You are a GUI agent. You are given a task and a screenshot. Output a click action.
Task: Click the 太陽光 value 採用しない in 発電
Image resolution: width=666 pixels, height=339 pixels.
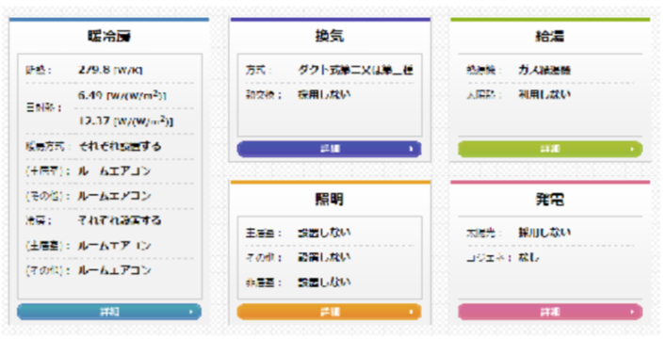544,233
